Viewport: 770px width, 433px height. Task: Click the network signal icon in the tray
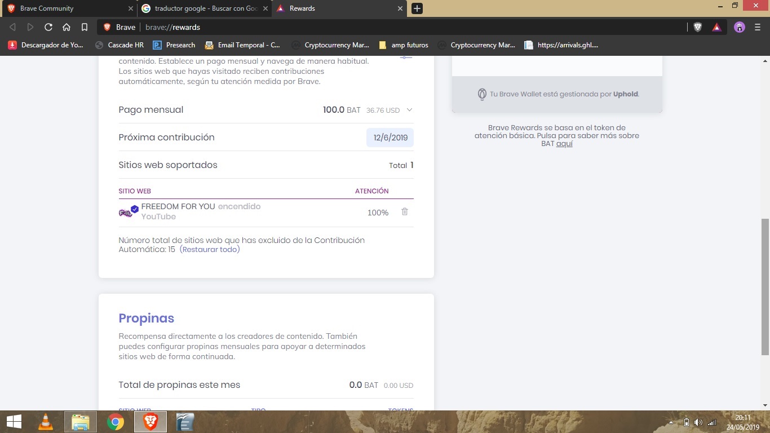(712, 422)
